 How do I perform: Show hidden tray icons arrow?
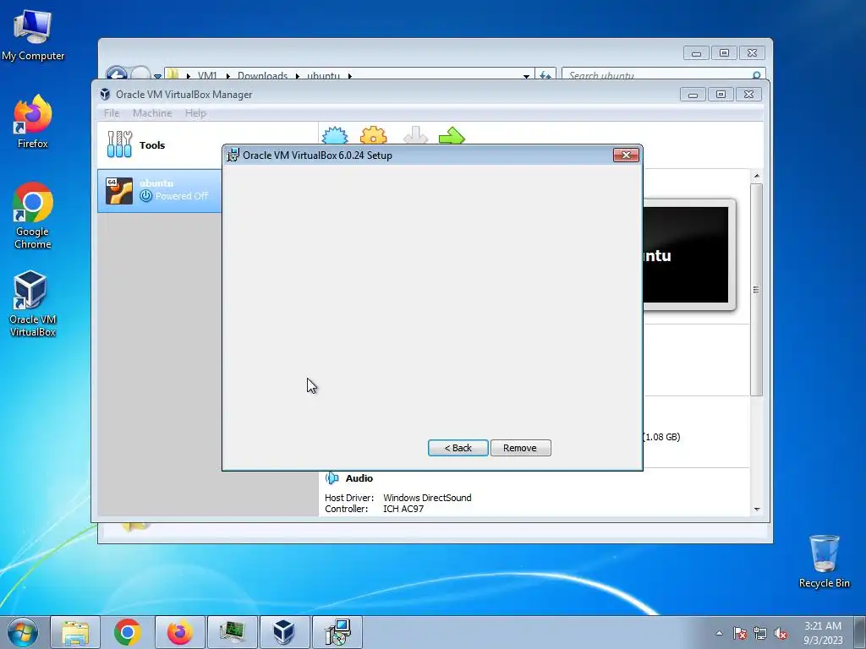pos(719,633)
